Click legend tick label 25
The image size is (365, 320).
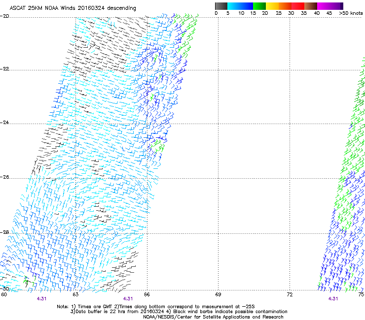click(x=278, y=13)
